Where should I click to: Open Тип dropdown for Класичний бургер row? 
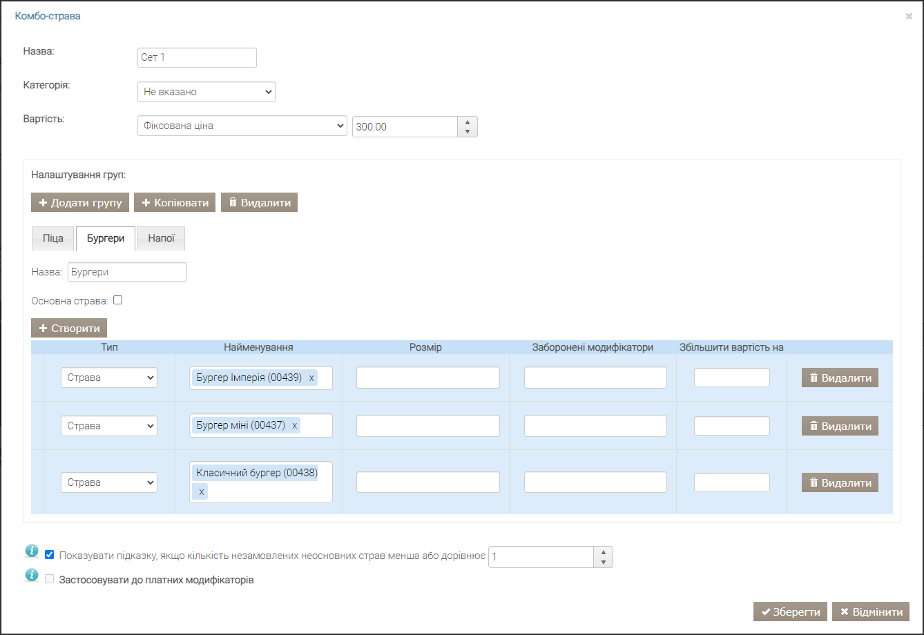click(109, 482)
